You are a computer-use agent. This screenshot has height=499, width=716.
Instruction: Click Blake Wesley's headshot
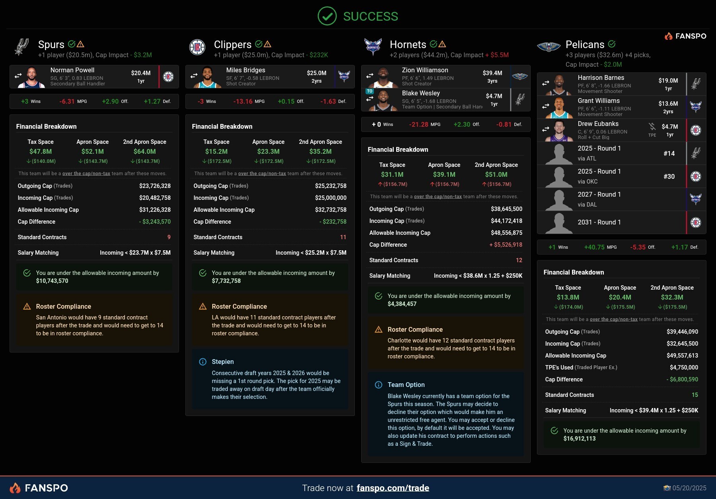(383, 100)
